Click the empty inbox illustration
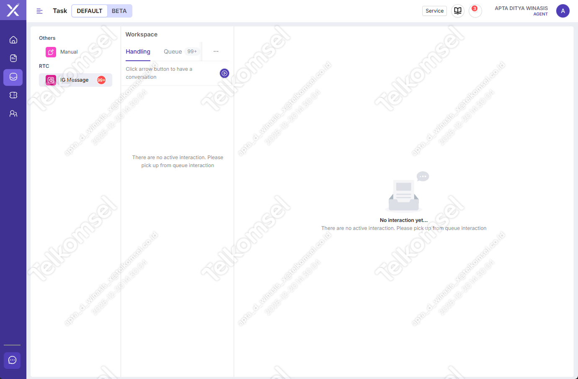 click(x=406, y=191)
